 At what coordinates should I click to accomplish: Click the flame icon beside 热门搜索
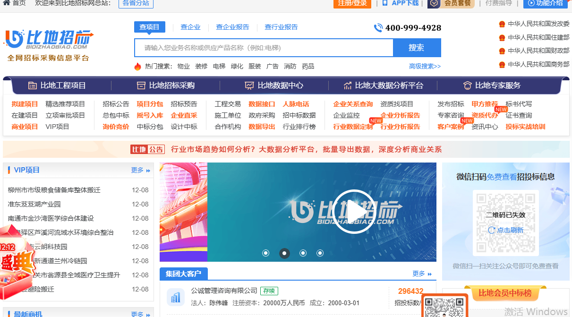[137, 66]
